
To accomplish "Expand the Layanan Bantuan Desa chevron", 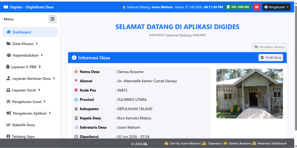I will coord(54,78).
